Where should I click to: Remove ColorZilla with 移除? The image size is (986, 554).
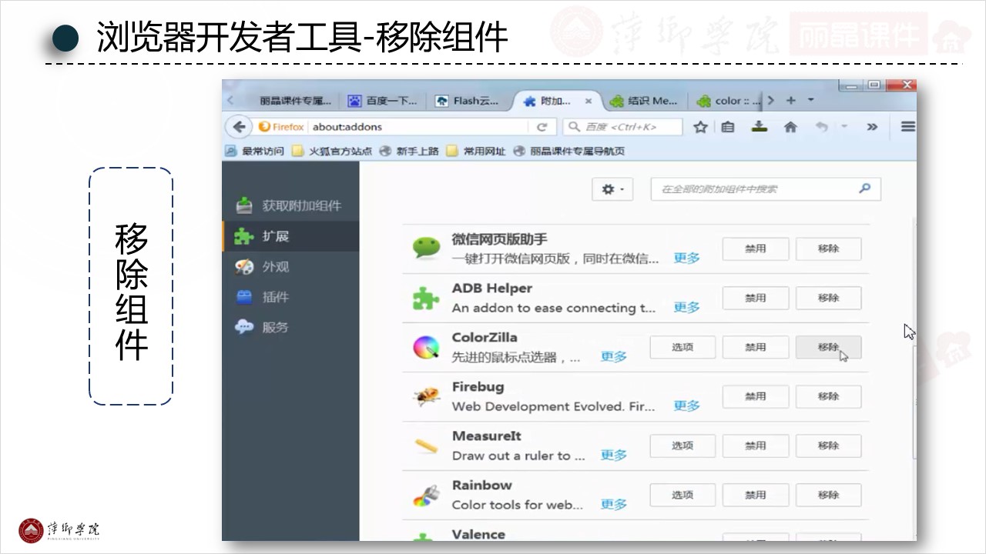pyautogui.click(x=829, y=347)
